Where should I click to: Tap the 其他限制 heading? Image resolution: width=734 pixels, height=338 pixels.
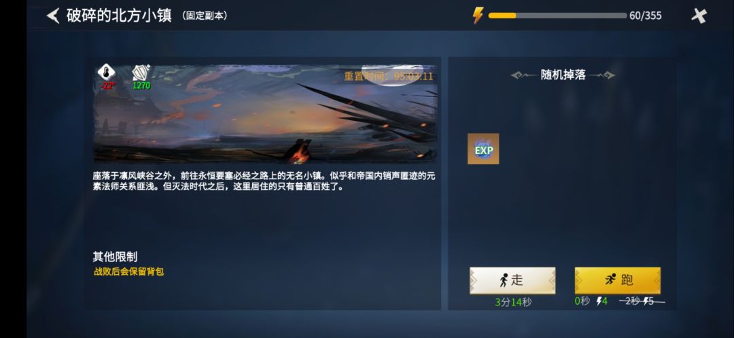[115, 257]
